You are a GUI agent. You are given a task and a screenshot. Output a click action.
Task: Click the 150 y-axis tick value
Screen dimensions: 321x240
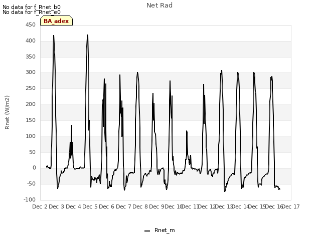coord(31,120)
